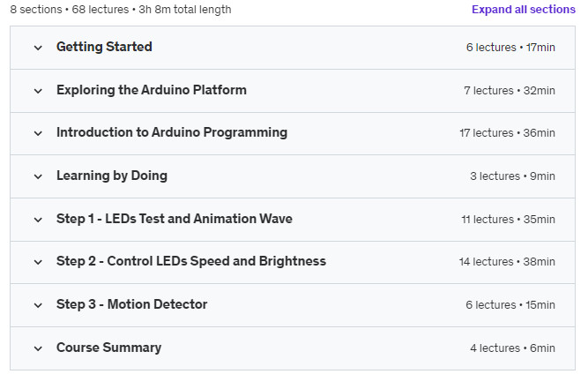Click the Expand all sections link
Screen dimensions: 588x374
coord(523,10)
